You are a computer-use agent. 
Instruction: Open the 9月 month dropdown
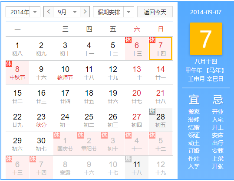(x=67, y=12)
